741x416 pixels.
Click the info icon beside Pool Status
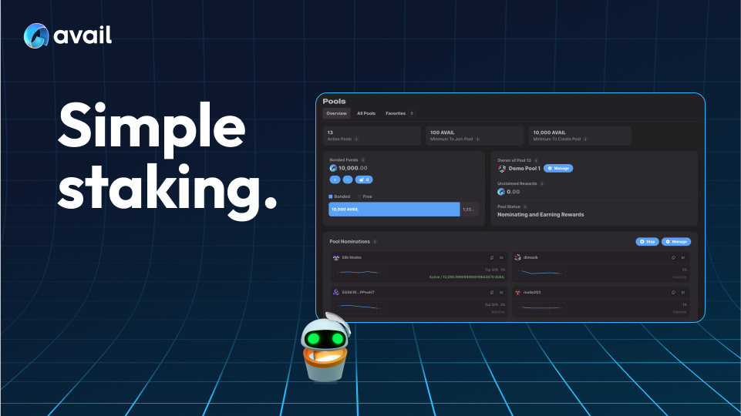(x=525, y=206)
